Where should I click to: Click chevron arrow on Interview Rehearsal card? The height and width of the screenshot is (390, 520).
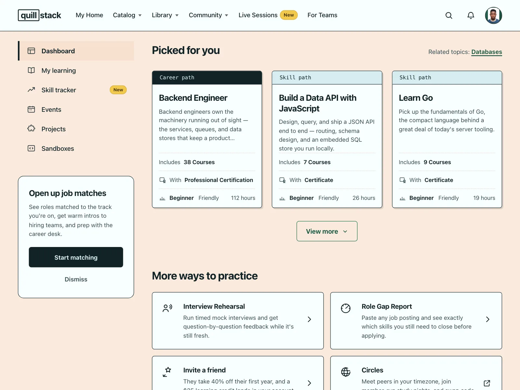point(309,319)
